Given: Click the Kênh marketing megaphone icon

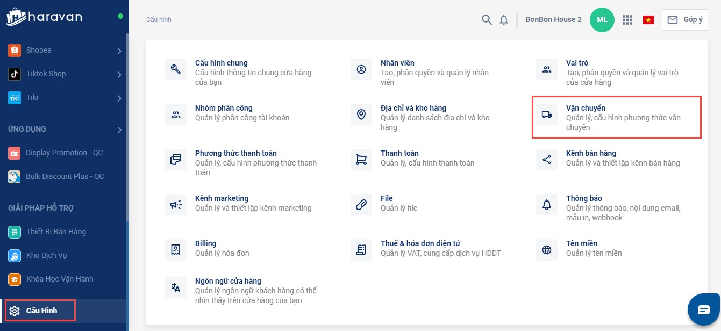Looking at the screenshot, I should coord(175,205).
